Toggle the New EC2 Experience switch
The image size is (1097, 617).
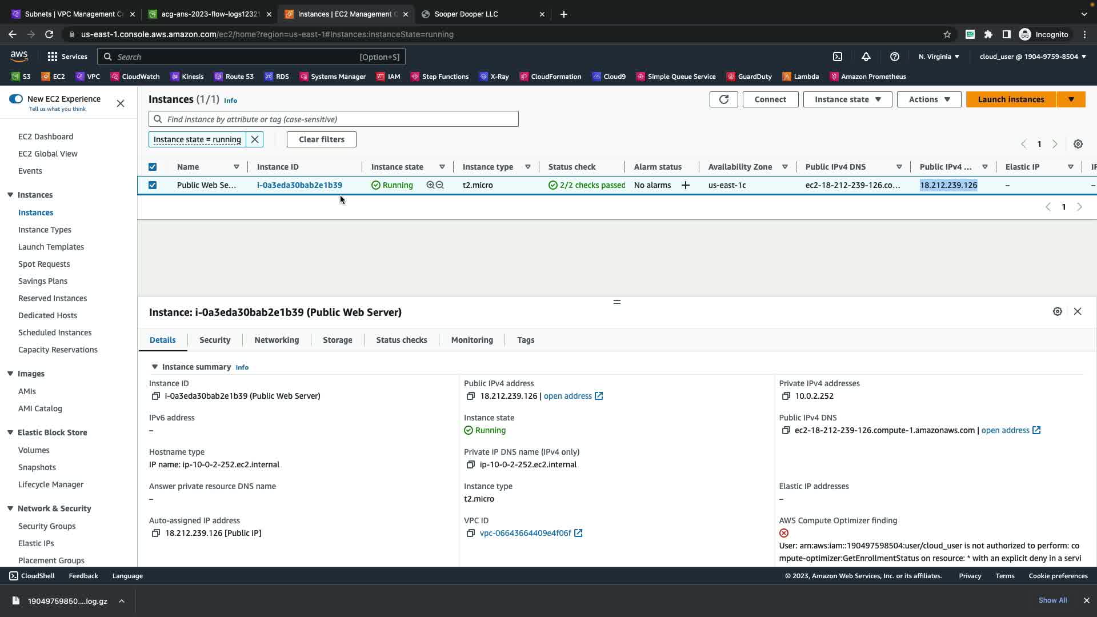16,99
